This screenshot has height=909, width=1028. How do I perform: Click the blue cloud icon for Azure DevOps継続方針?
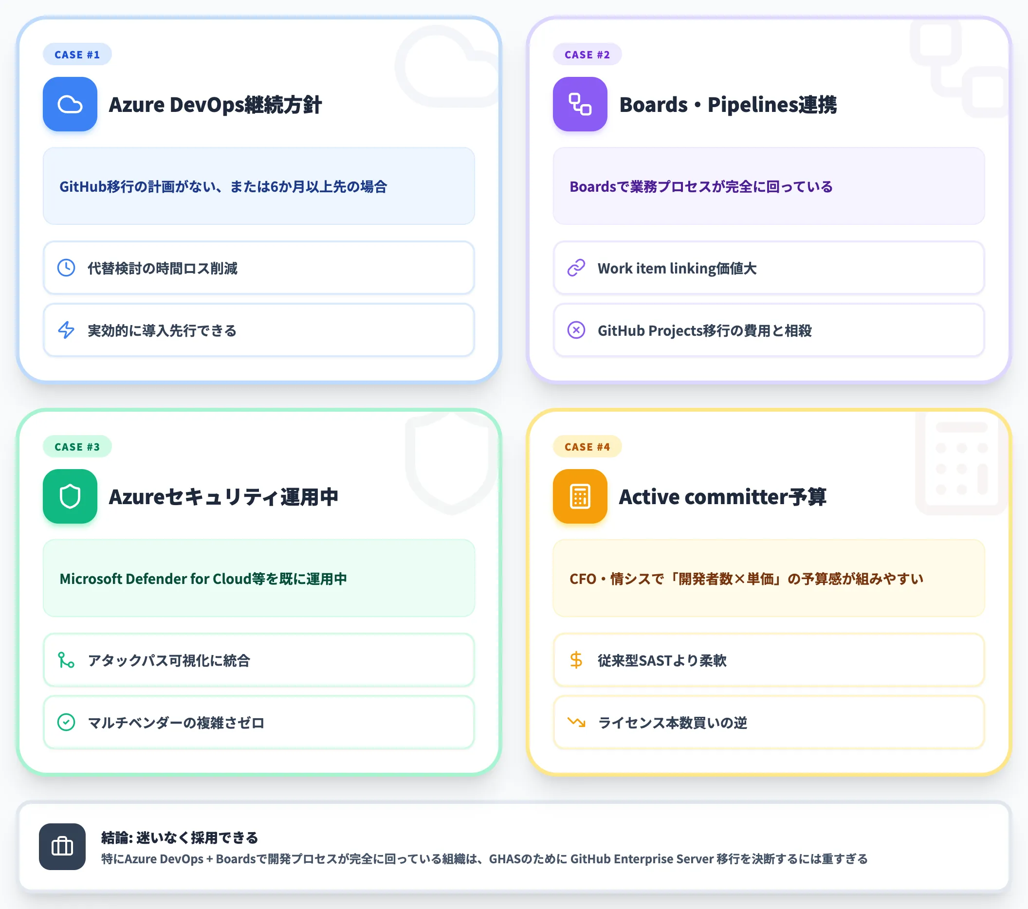coord(70,104)
